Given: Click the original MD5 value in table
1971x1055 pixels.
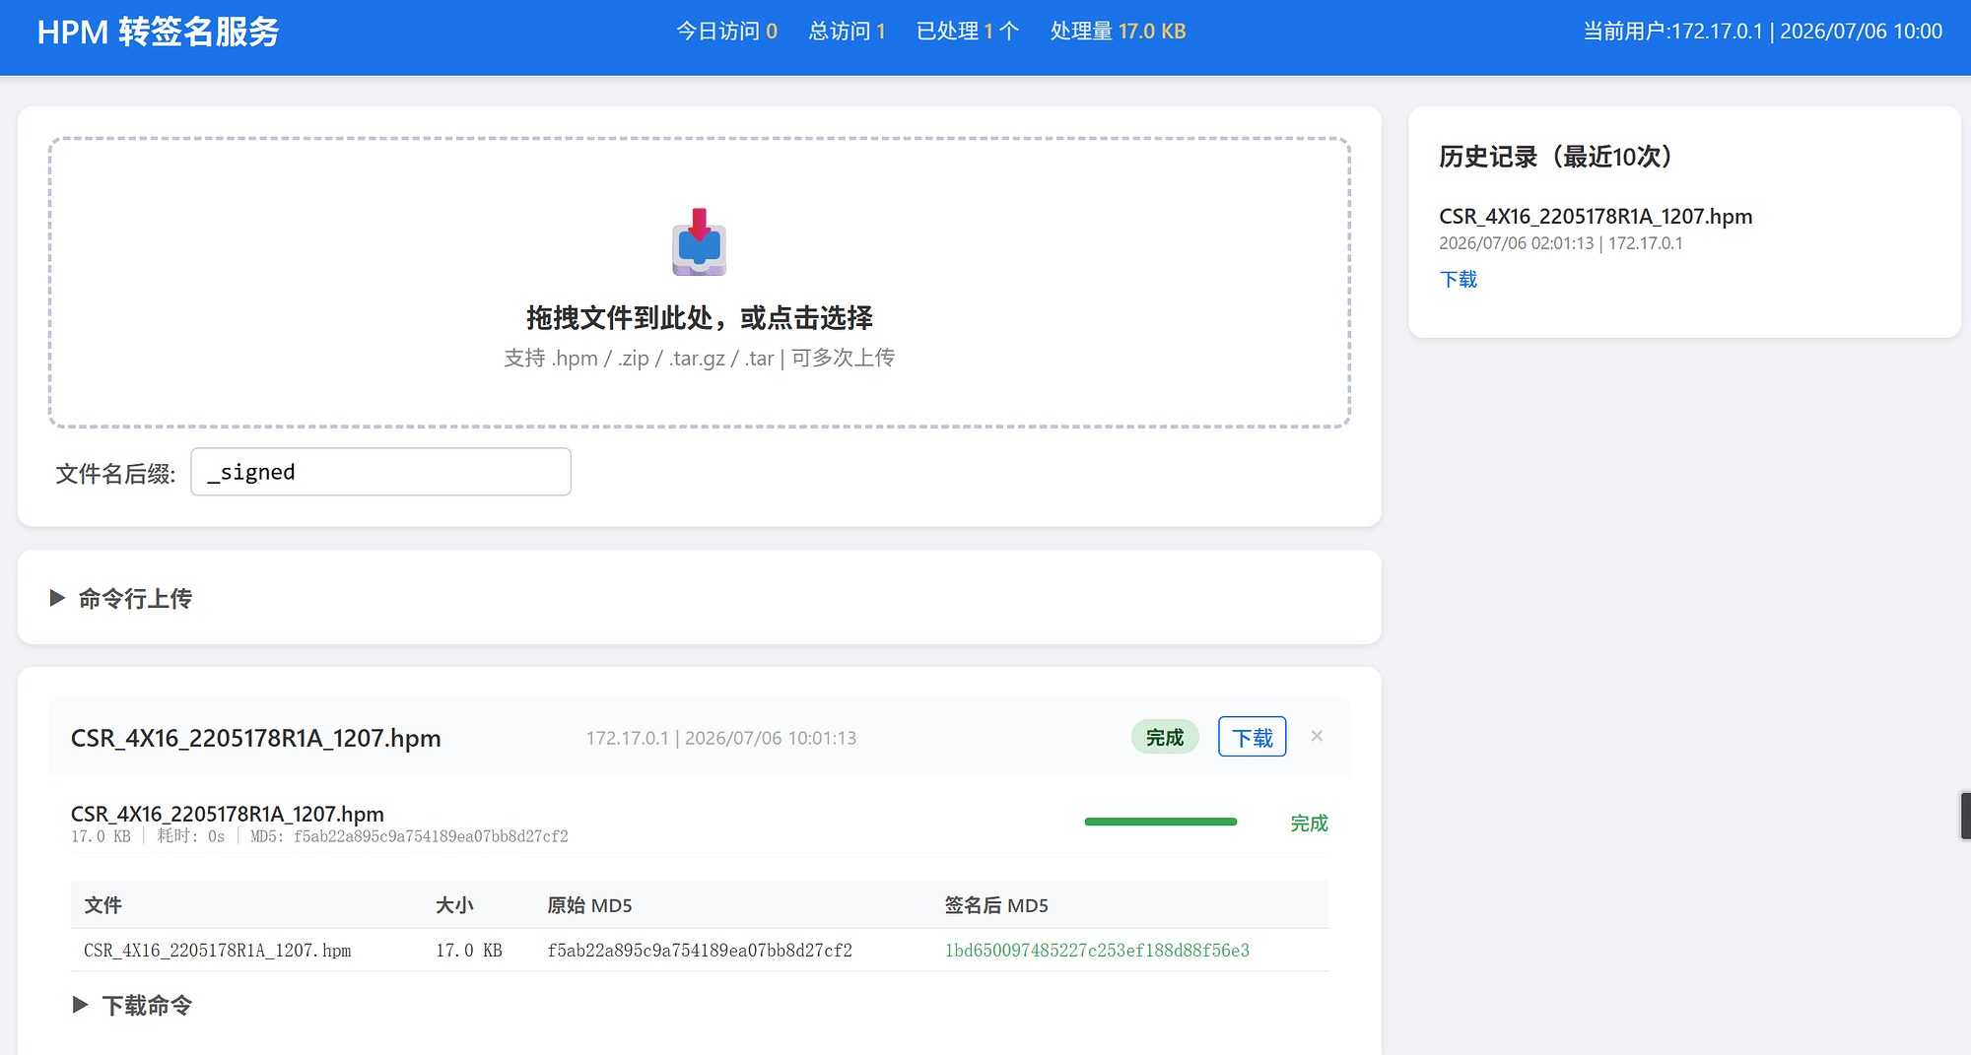Looking at the screenshot, I should 700,951.
